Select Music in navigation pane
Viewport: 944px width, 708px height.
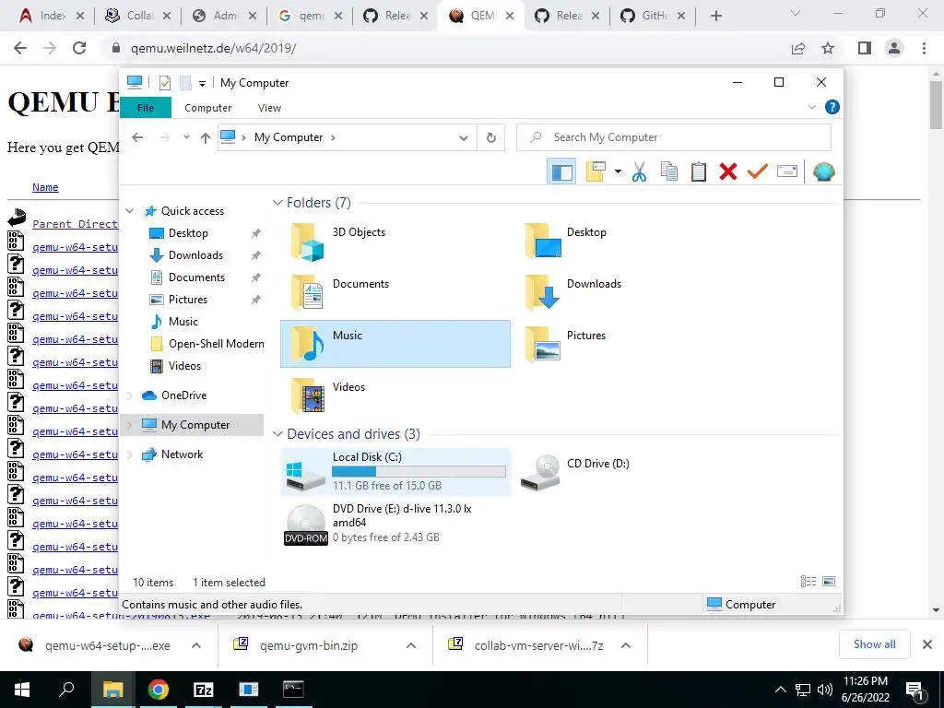click(183, 322)
